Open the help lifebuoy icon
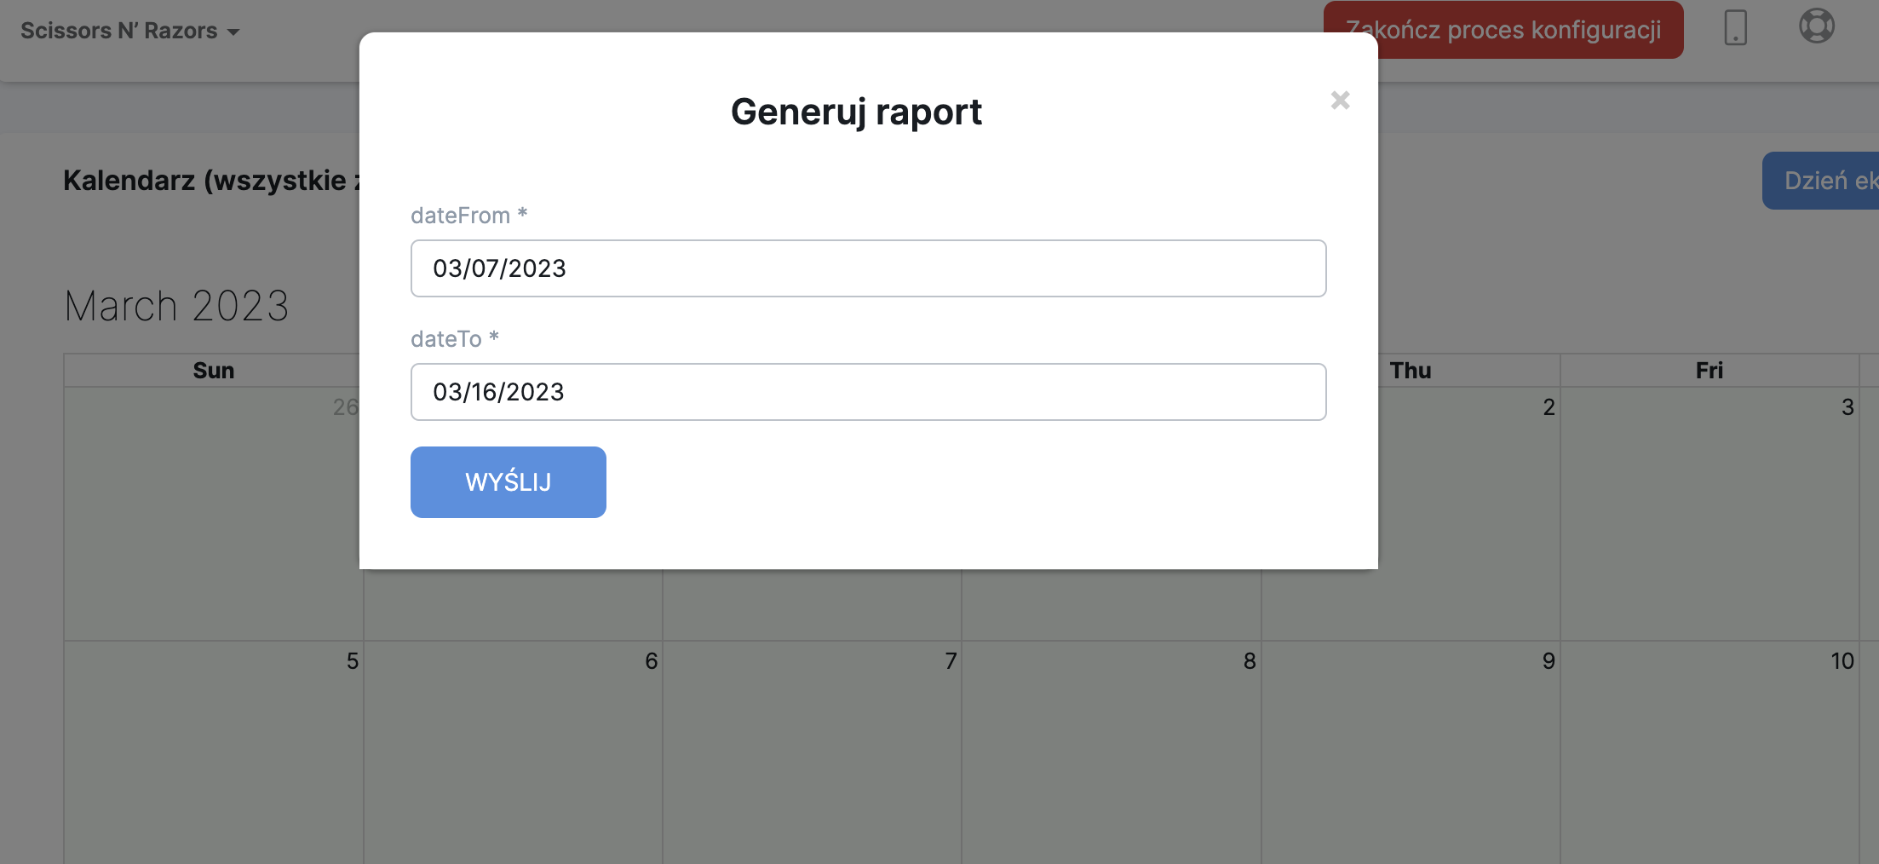1879x864 pixels. click(x=1816, y=26)
